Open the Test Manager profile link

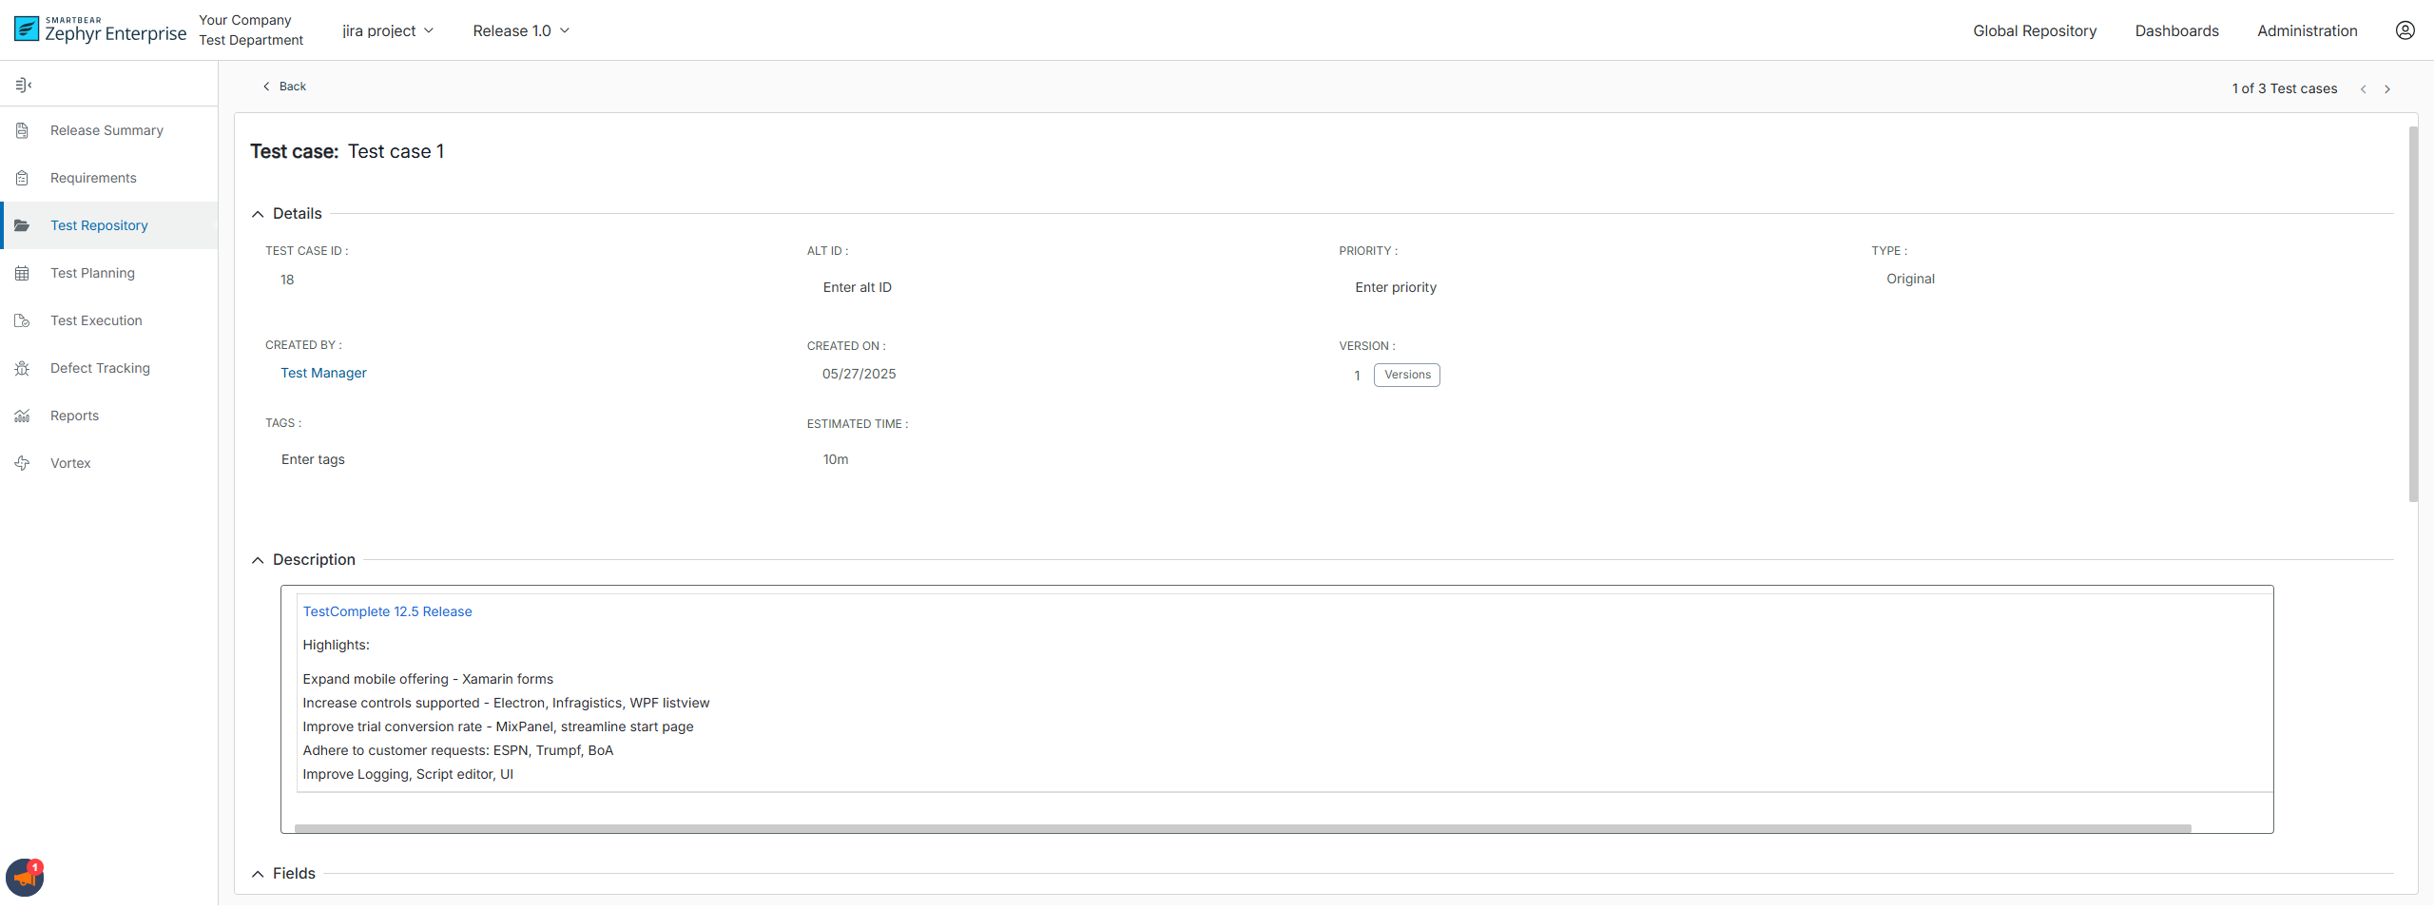tap(323, 373)
